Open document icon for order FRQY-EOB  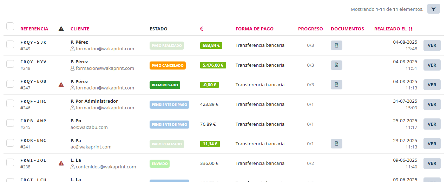coord(336,85)
